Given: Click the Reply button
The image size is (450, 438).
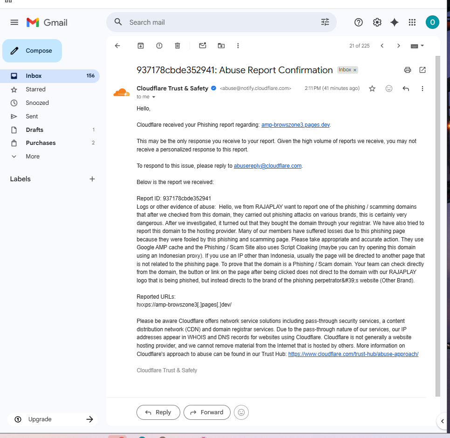Looking at the screenshot, I should pyautogui.click(x=158, y=412).
